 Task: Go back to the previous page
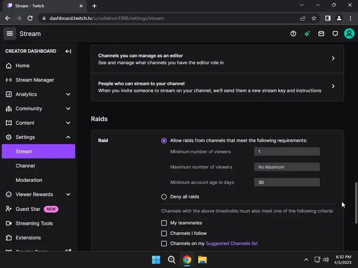8,18
